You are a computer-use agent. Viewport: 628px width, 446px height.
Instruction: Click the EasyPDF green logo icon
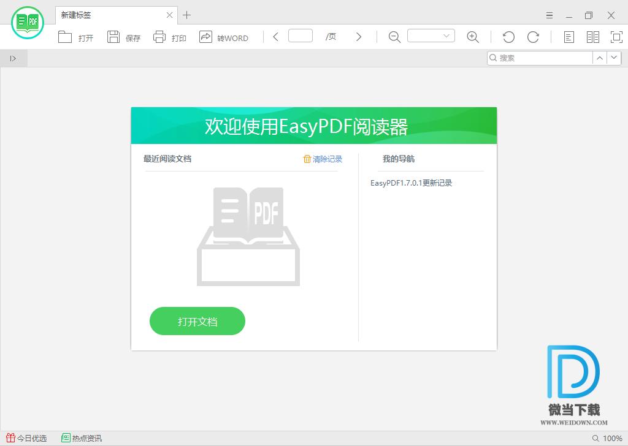pyautogui.click(x=28, y=23)
